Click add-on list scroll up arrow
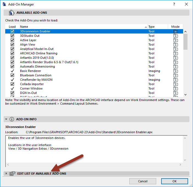 (x=185, y=32)
